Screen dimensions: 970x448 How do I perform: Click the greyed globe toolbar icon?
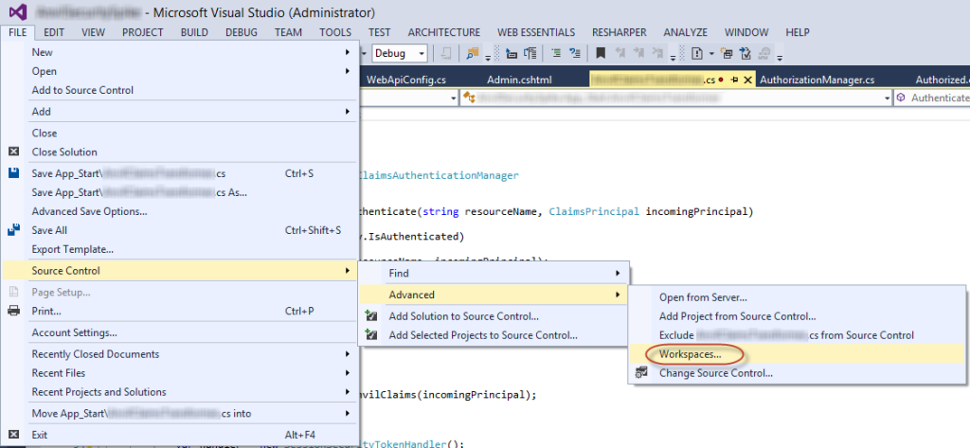765,53
